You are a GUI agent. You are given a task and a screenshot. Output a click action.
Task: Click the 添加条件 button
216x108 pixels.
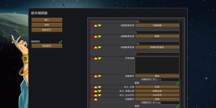[47, 46]
